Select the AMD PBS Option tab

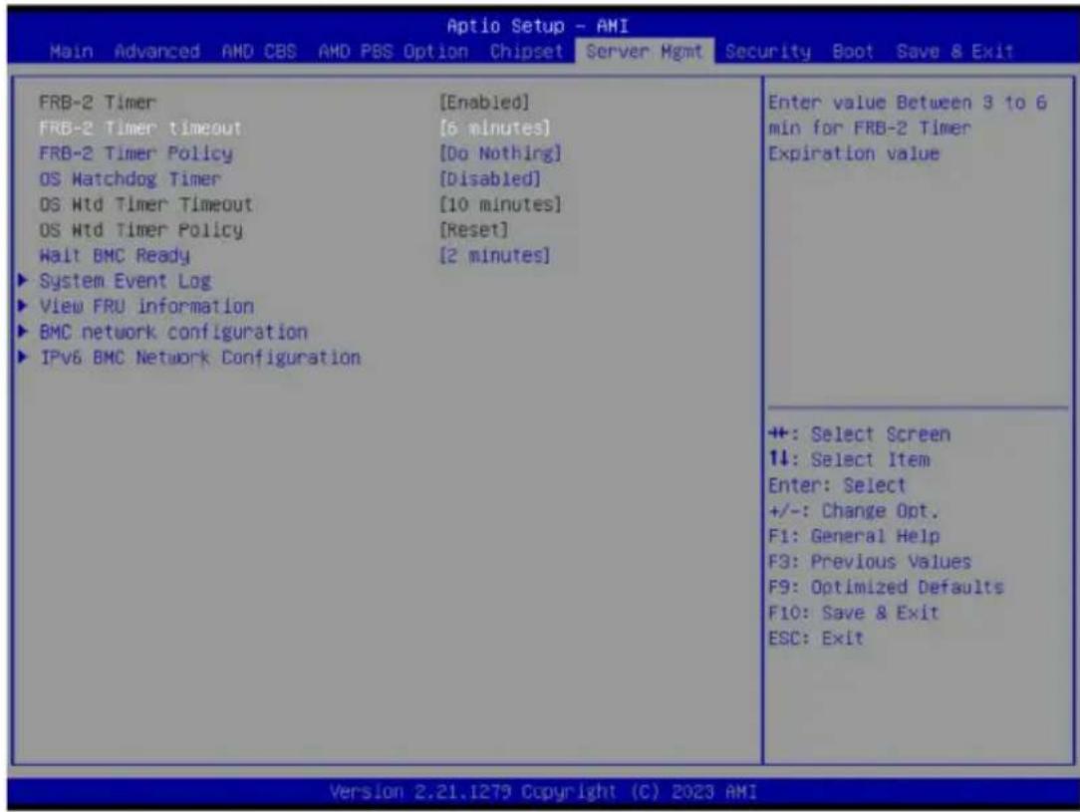click(394, 52)
